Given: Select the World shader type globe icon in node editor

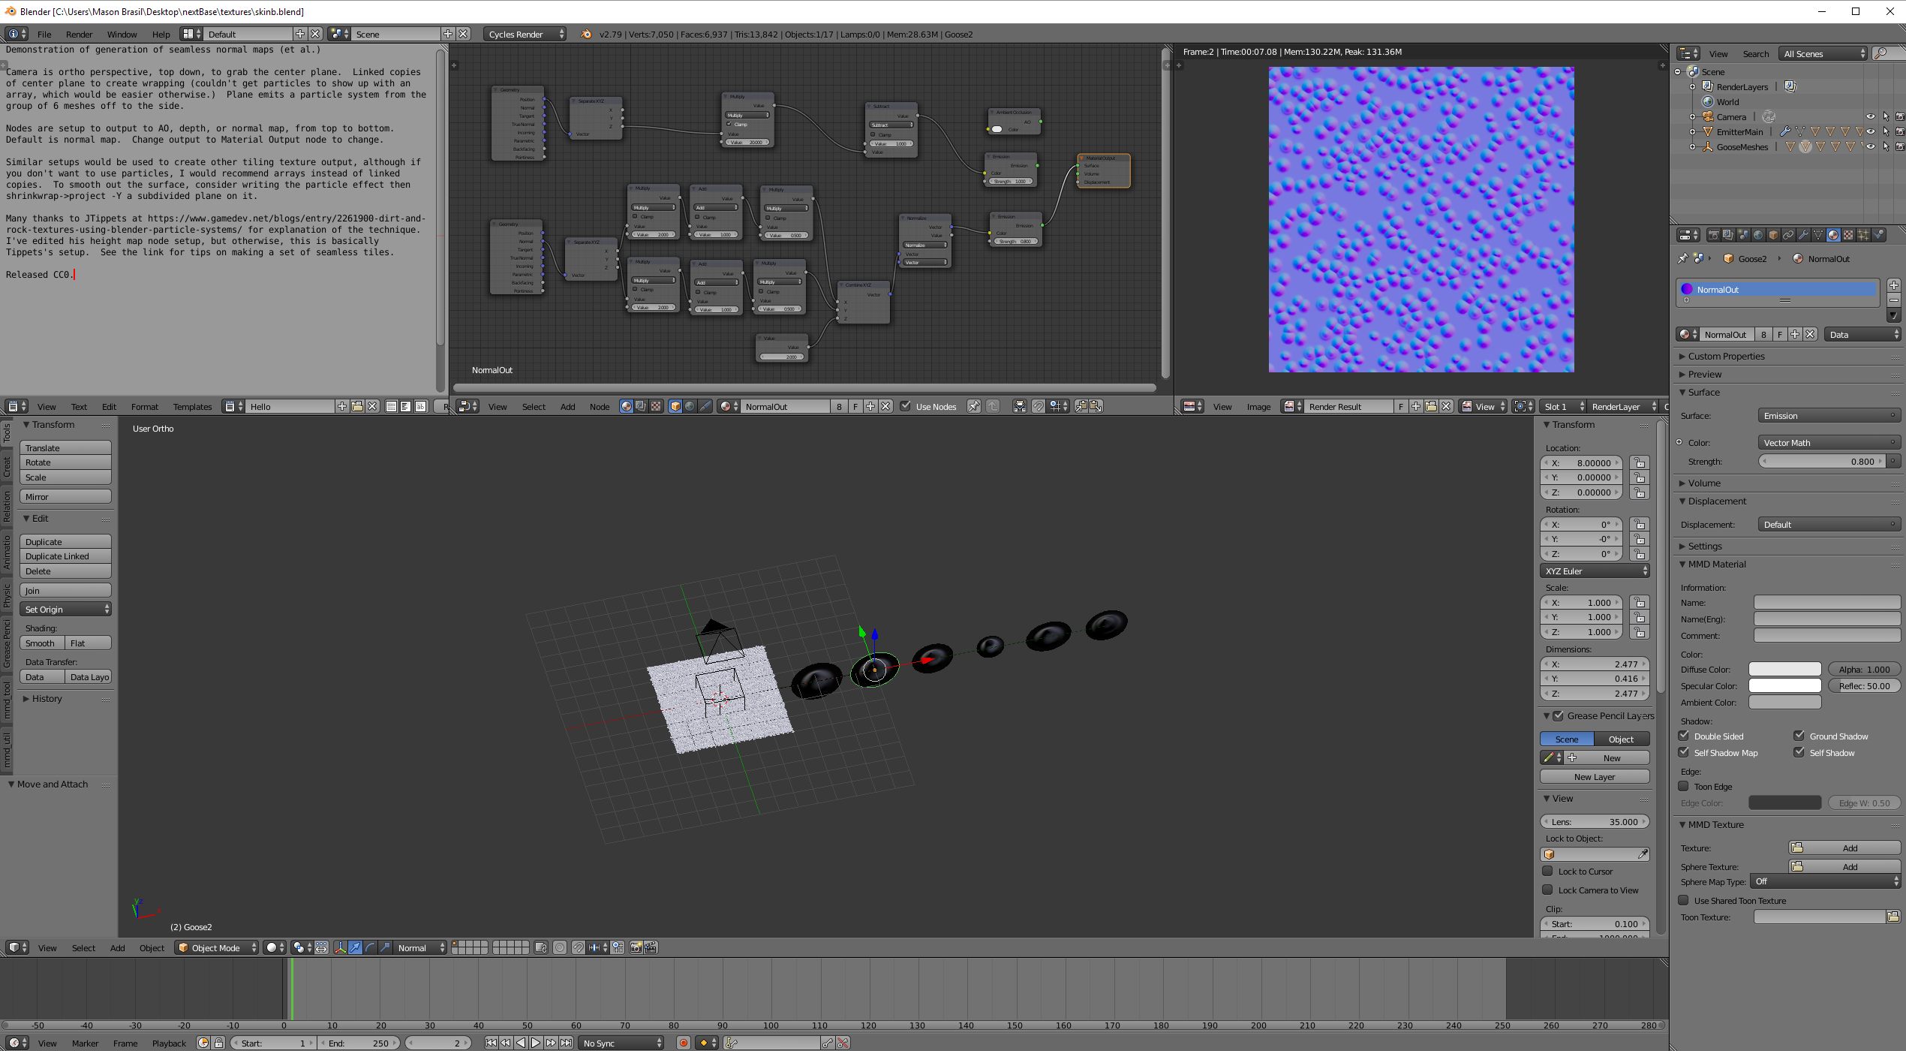Looking at the screenshot, I should [690, 406].
